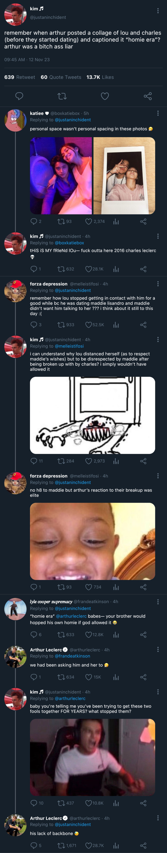167x853 pixels.
Task: View the 60 Quote Tweets list
Action: (x=61, y=77)
